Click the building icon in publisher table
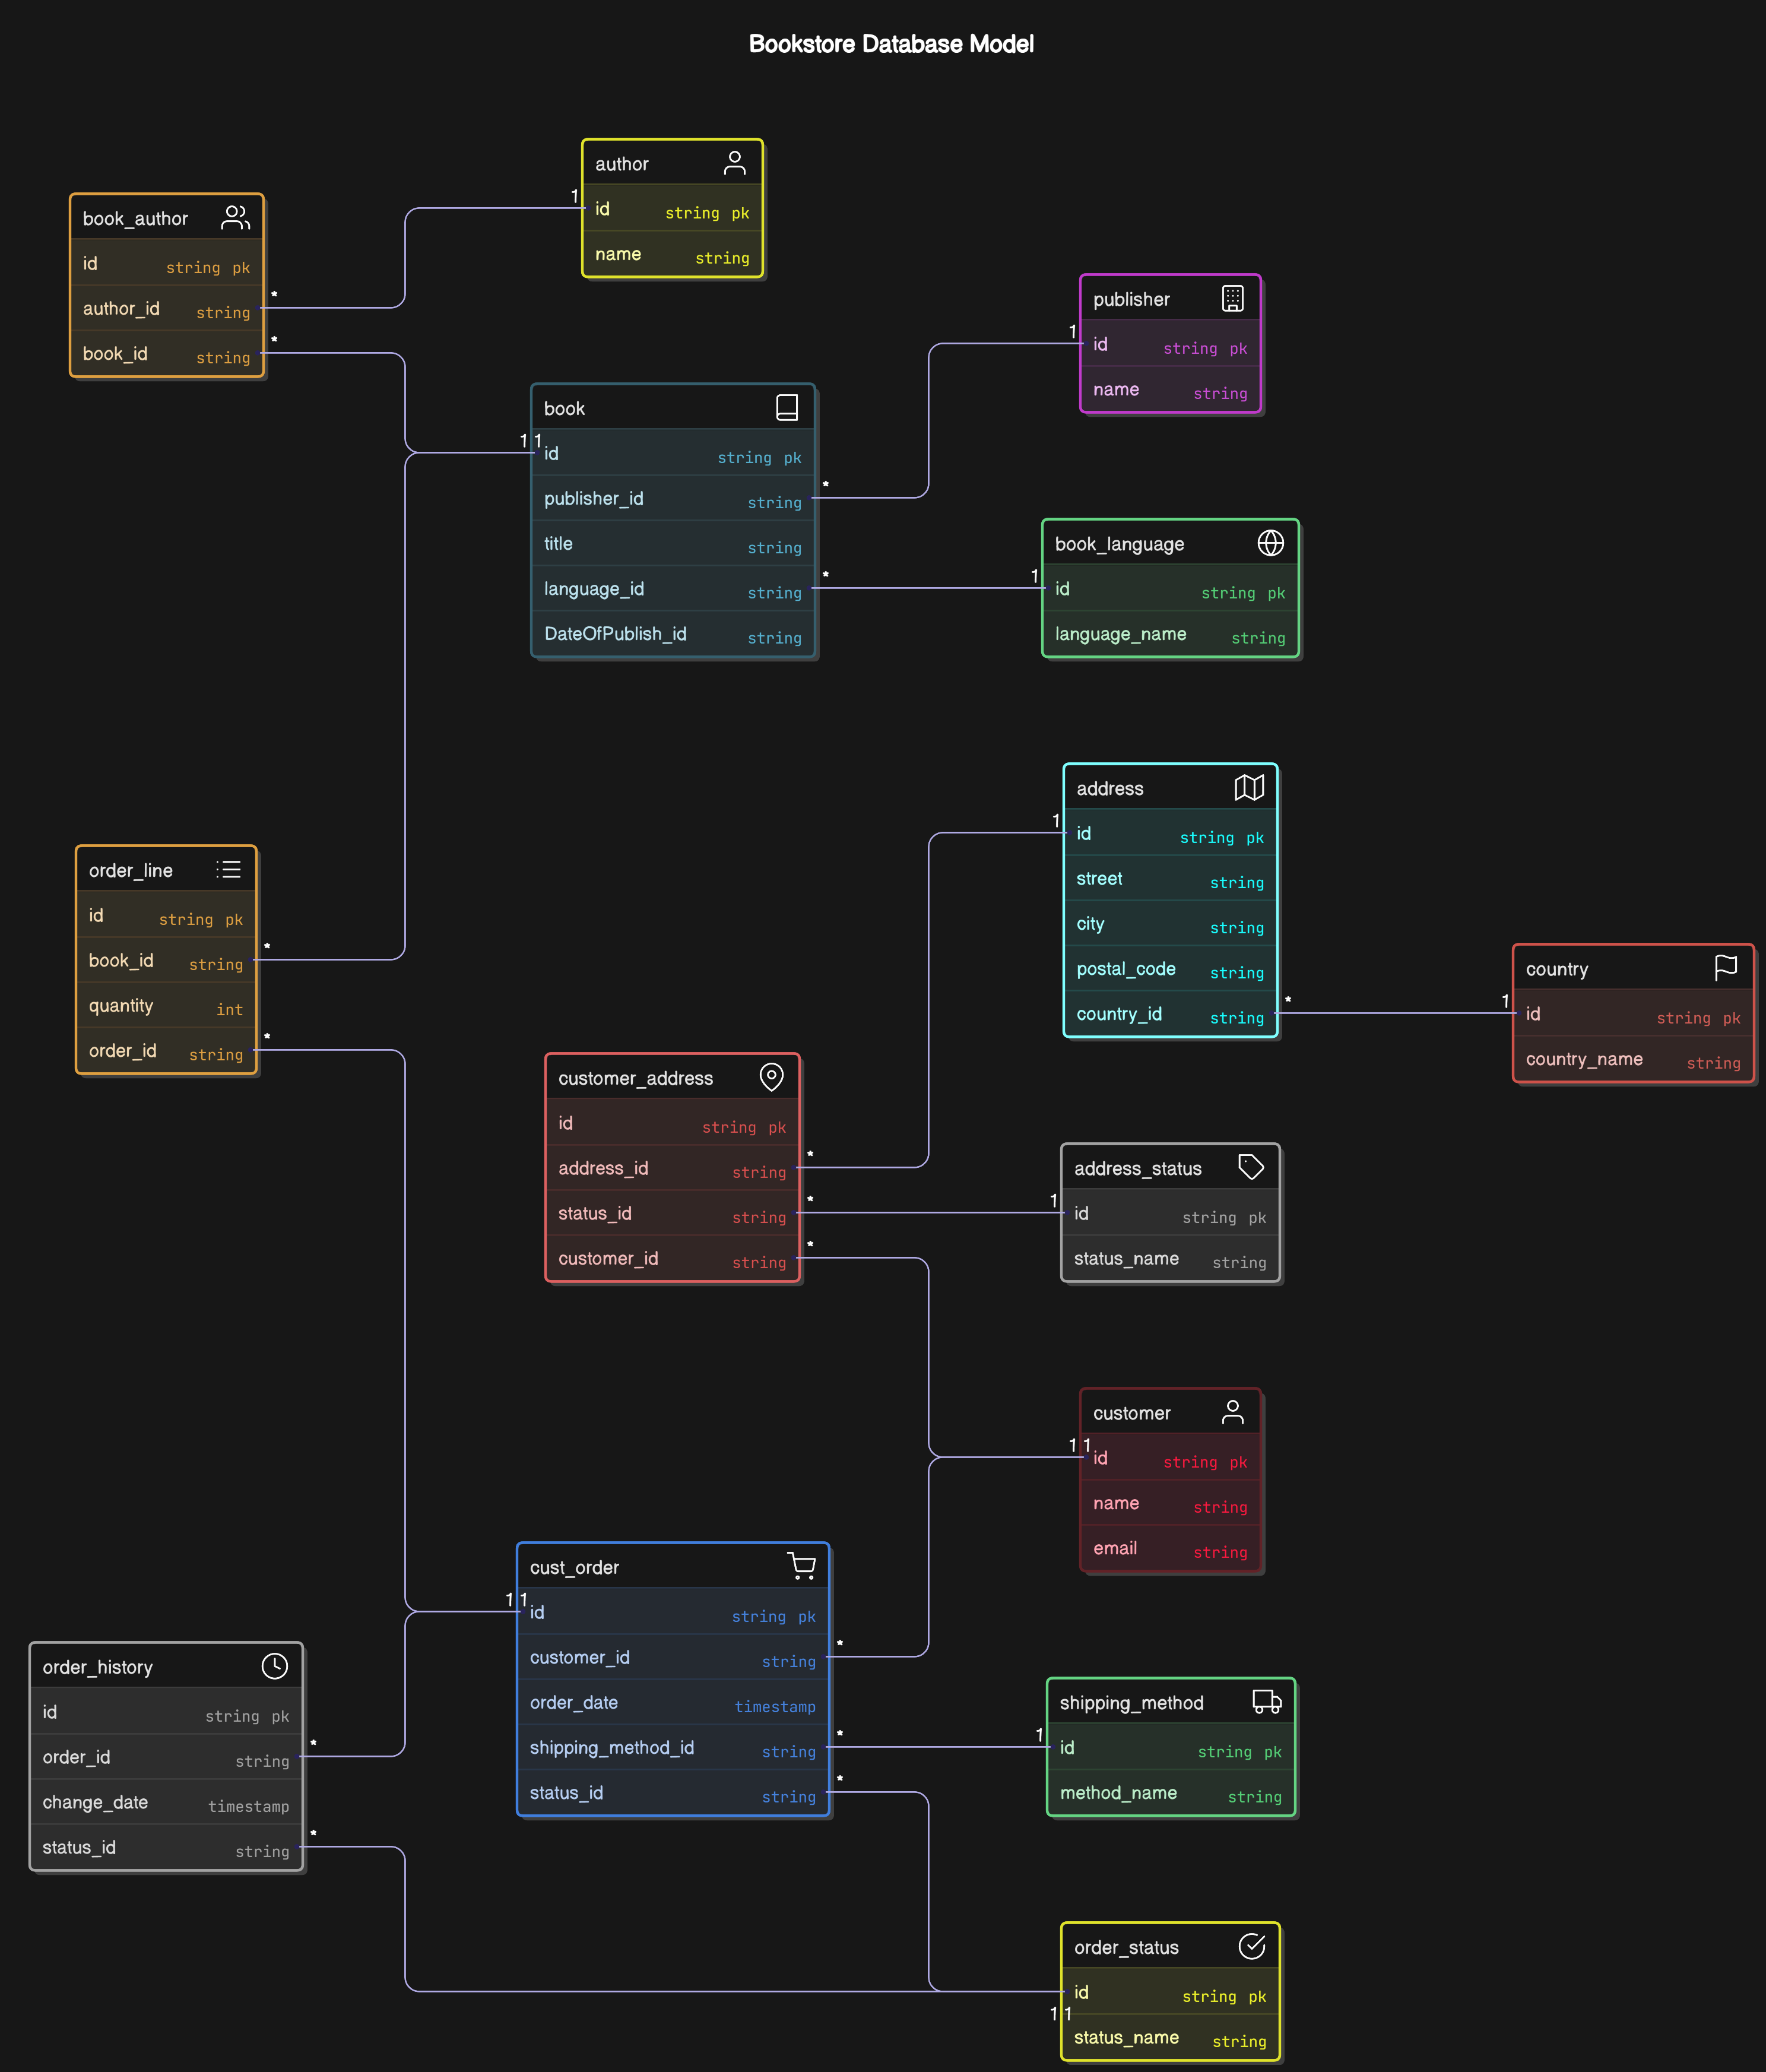This screenshot has width=1766, height=2072. [1232, 298]
